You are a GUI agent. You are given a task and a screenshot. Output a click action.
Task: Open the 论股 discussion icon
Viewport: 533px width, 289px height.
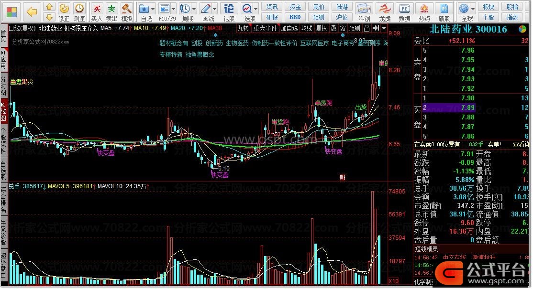[x=229, y=9]
